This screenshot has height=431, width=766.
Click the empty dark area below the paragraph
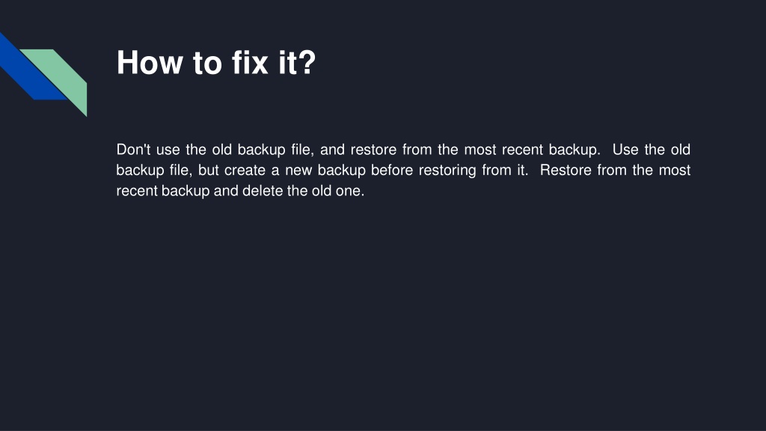point(383,313)
